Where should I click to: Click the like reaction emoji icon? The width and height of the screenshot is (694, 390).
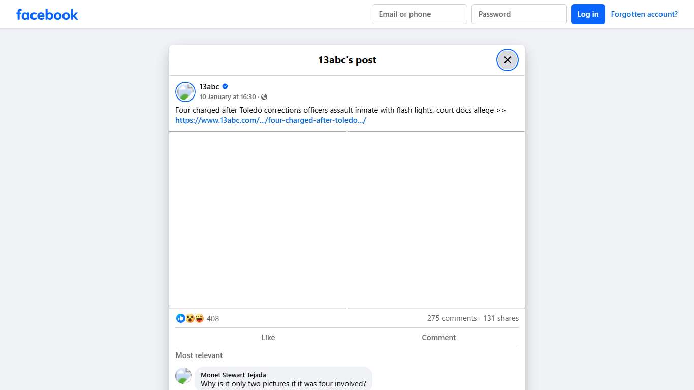pos(181,318)
